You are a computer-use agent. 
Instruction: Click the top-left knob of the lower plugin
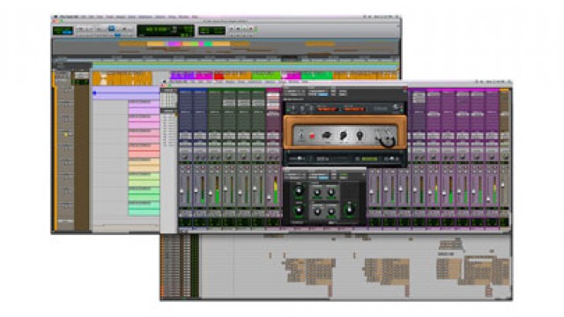tap(299, 190)
